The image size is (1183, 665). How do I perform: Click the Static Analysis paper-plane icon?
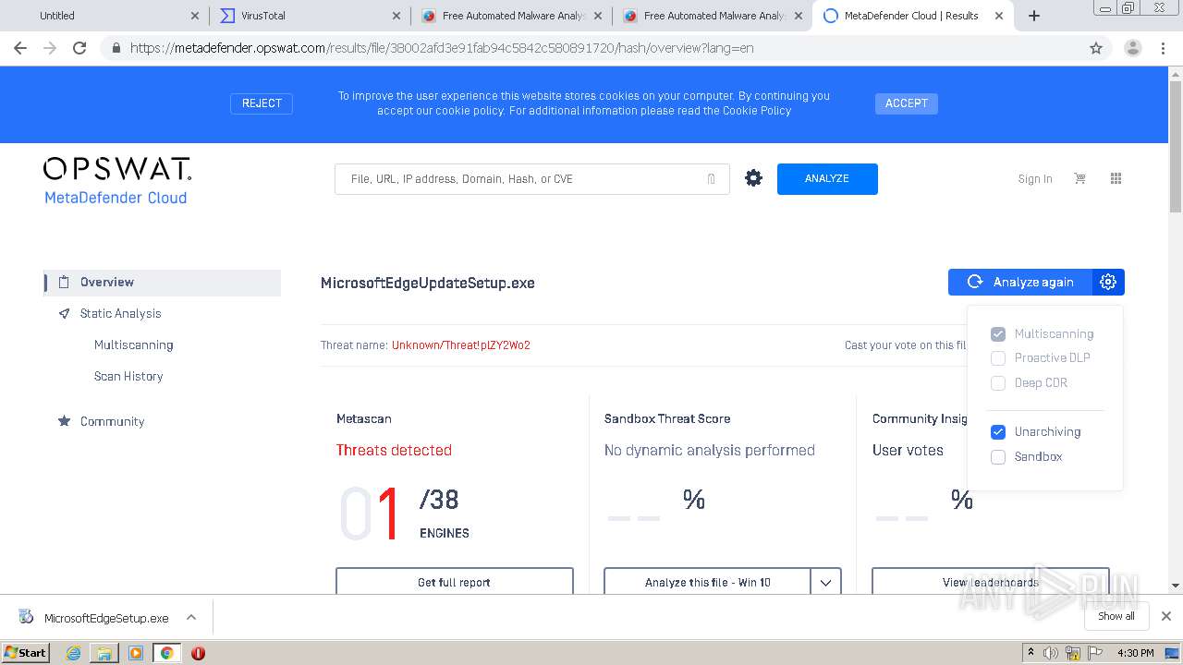pos(64,314)
